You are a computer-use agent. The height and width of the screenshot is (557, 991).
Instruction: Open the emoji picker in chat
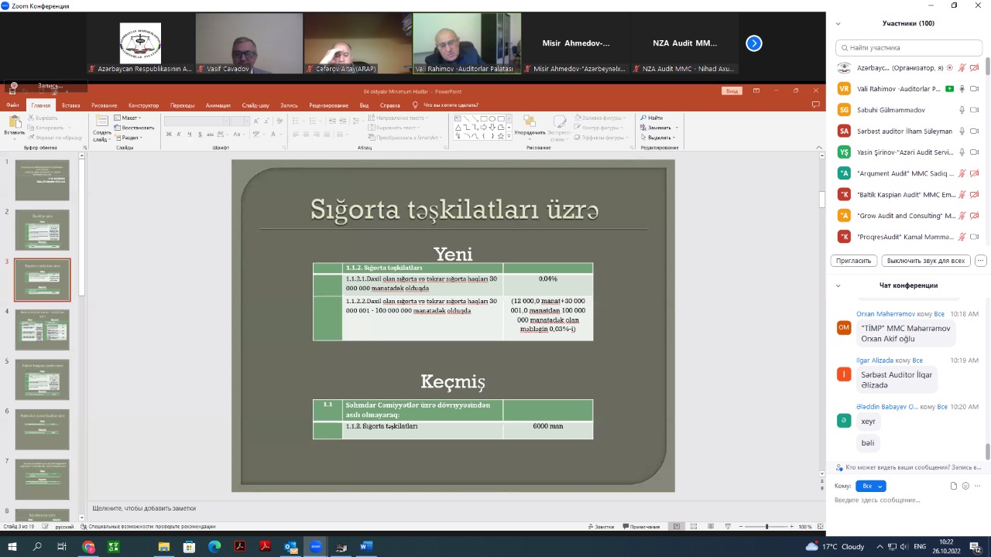tap(965, 486)
